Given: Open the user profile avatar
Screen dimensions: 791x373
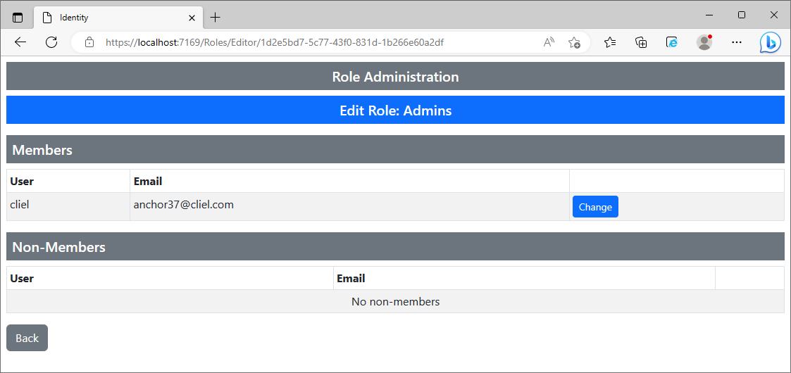Looking at the screenshot, I should pos(704,42).
